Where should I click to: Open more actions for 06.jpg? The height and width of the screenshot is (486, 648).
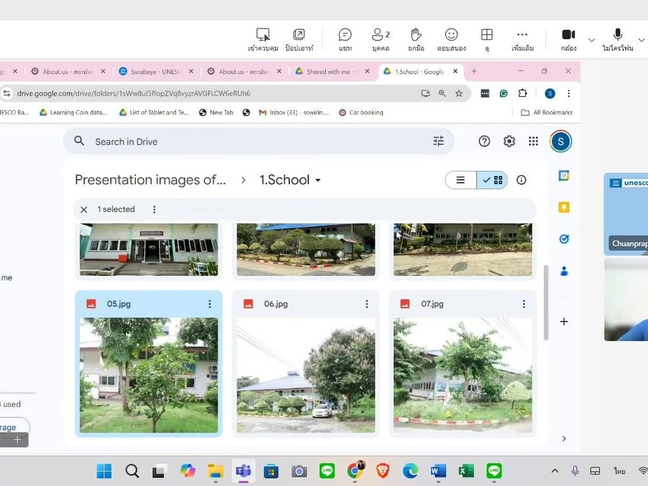point(367,304)
